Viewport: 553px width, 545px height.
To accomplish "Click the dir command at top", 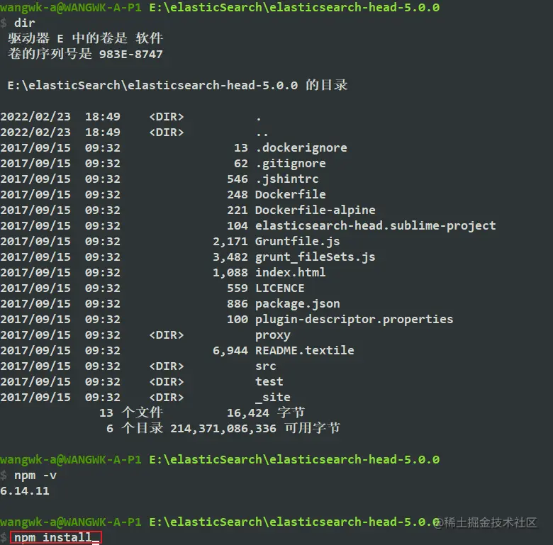I will pyautogui.click(x=24, y=23).
